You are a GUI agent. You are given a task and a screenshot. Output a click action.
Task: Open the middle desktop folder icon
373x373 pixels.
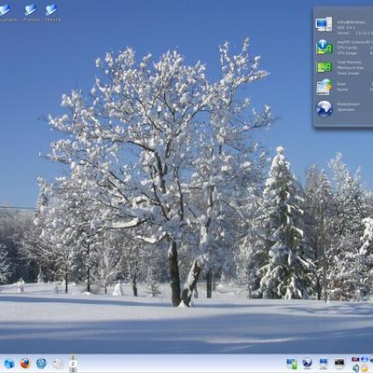(31, 10)
